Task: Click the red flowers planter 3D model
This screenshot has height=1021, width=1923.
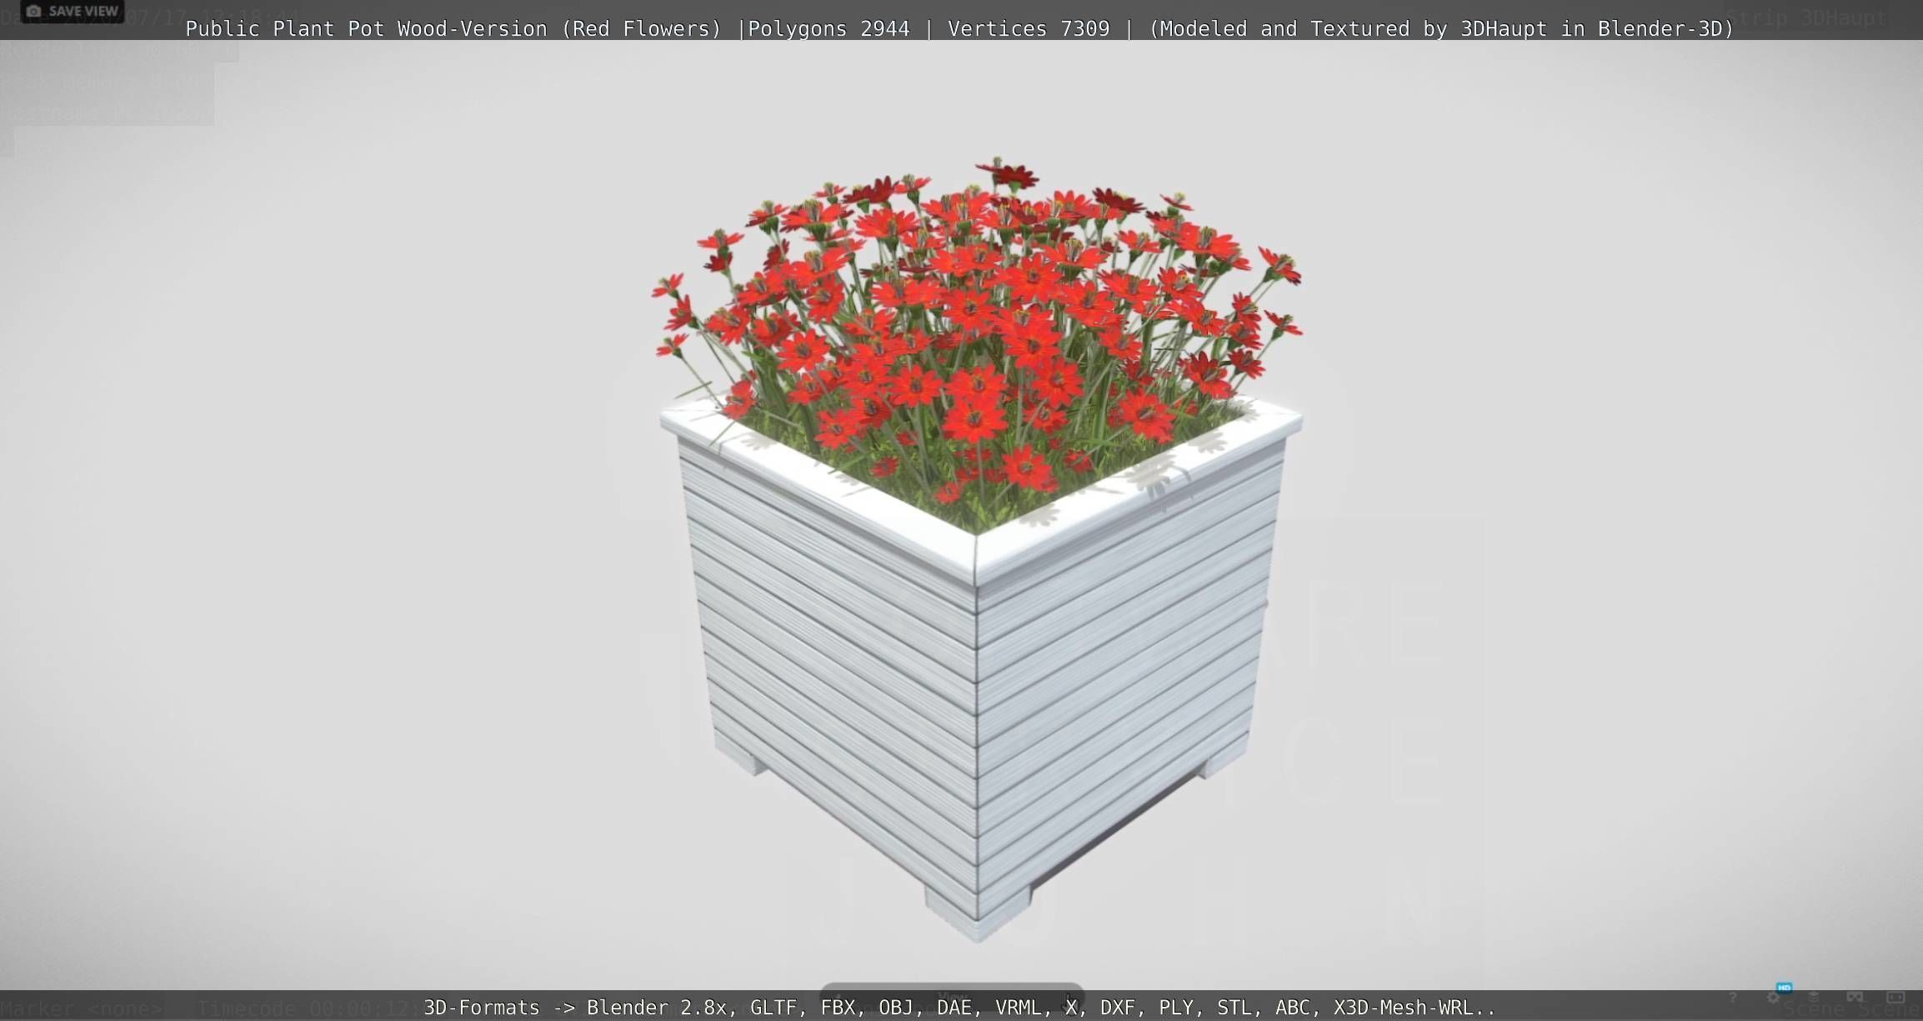Action: click(978, 550)
